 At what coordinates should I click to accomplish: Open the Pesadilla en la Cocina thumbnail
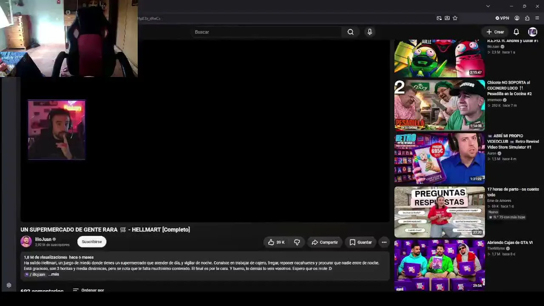[x=439, y=105]
